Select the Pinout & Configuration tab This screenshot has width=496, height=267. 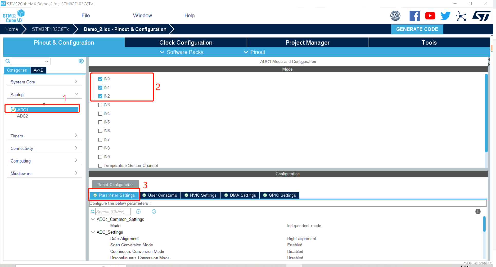(x=64, y=43)
